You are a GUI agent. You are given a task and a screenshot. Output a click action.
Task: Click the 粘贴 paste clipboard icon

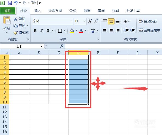coord(7,20)
